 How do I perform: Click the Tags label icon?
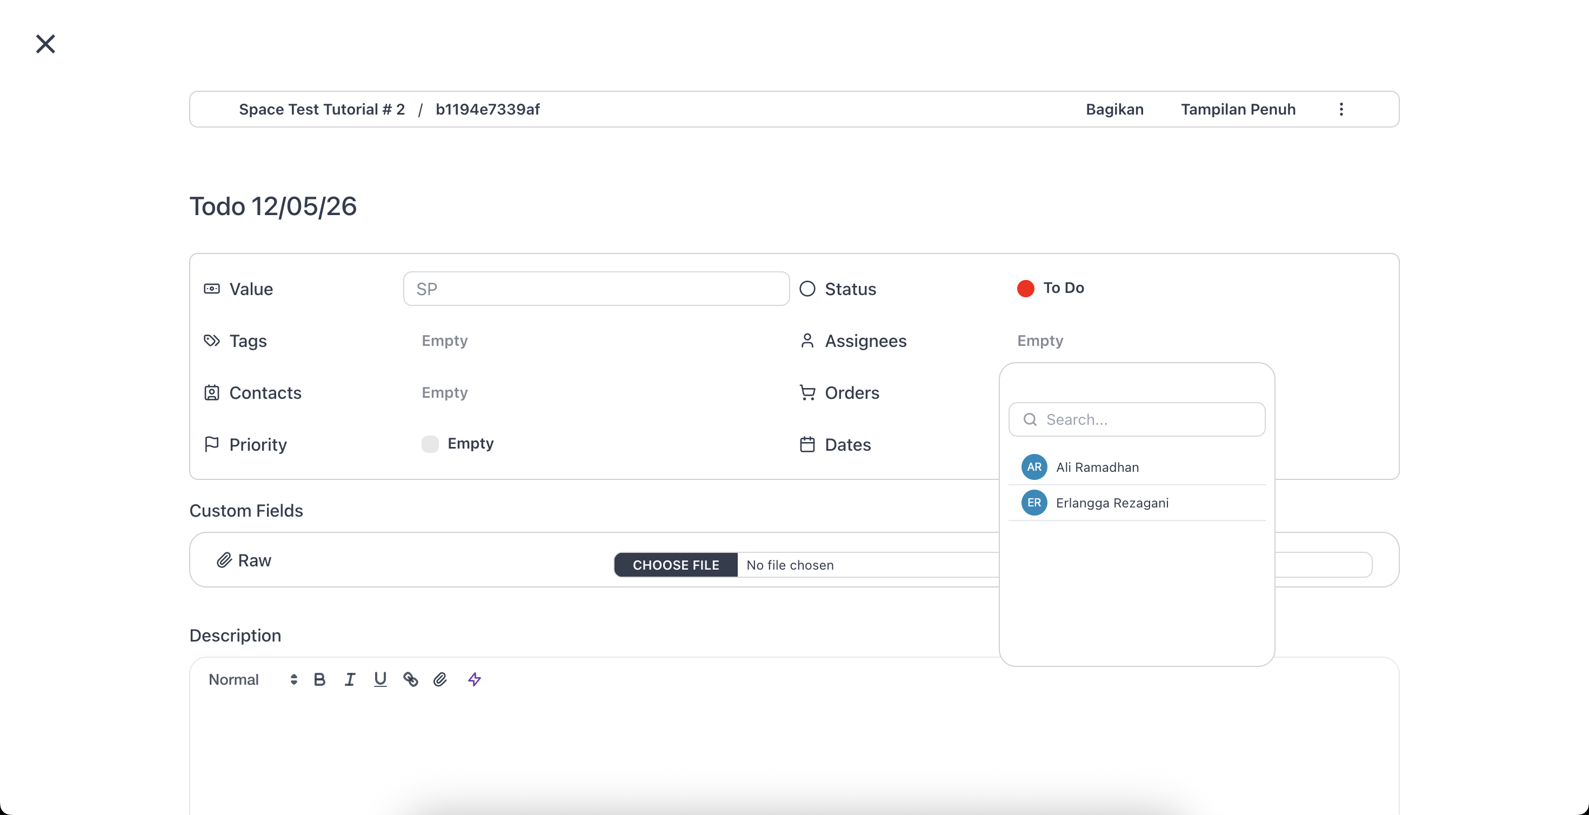coord(211,340)
